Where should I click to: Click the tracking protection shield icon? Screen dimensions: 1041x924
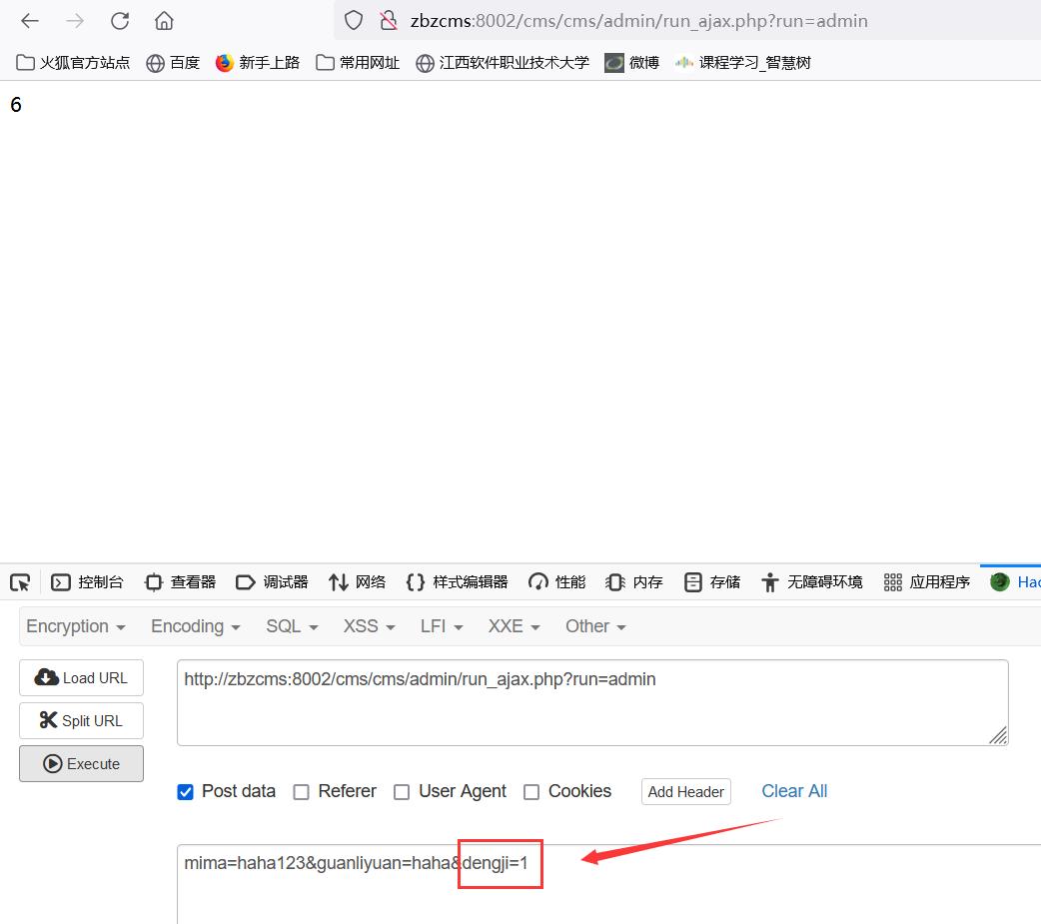click(x=354, y=20)
